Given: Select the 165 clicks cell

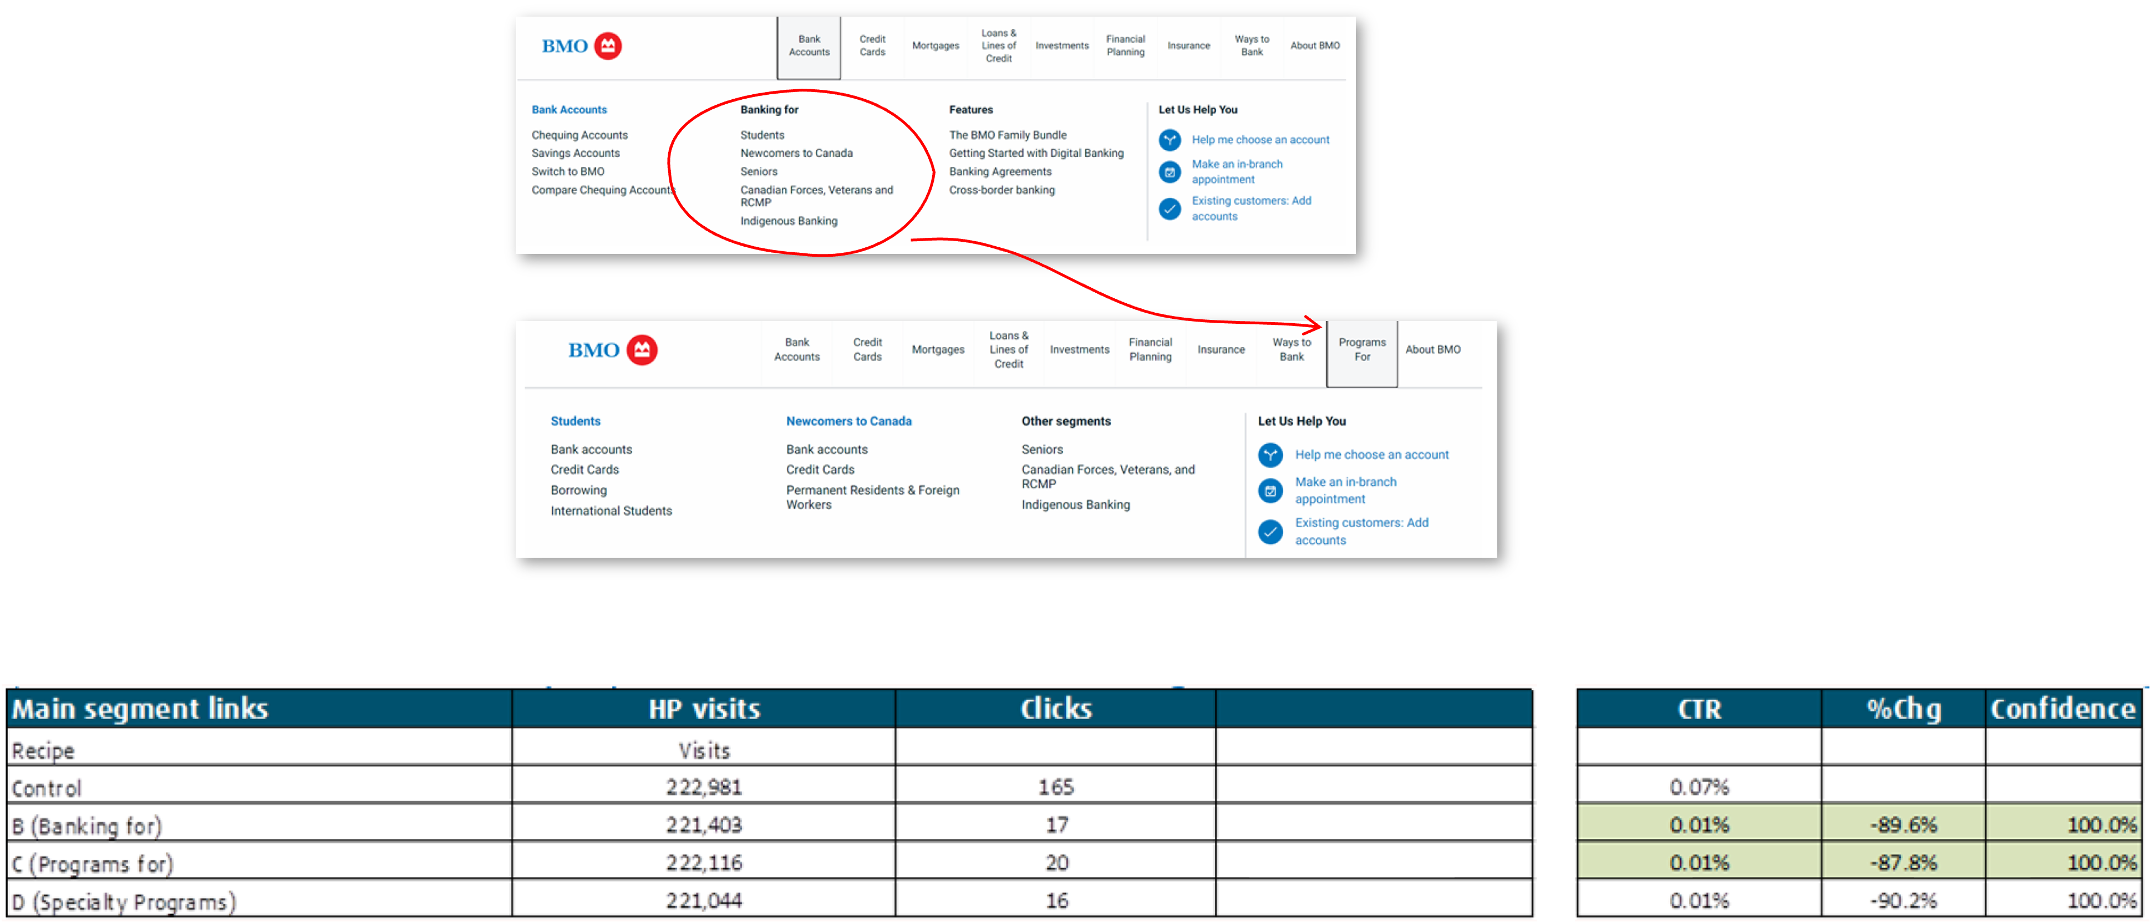Looking at the screenshot, I should pos(1055,787).
